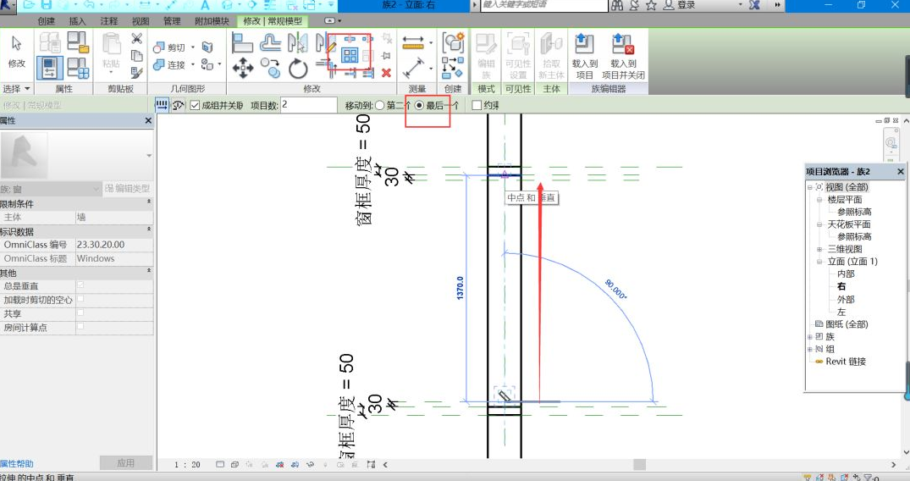910x481 pixels.
Task: Click the Cut scissors icon in clipboard
Action: click(x=136, y=39)
